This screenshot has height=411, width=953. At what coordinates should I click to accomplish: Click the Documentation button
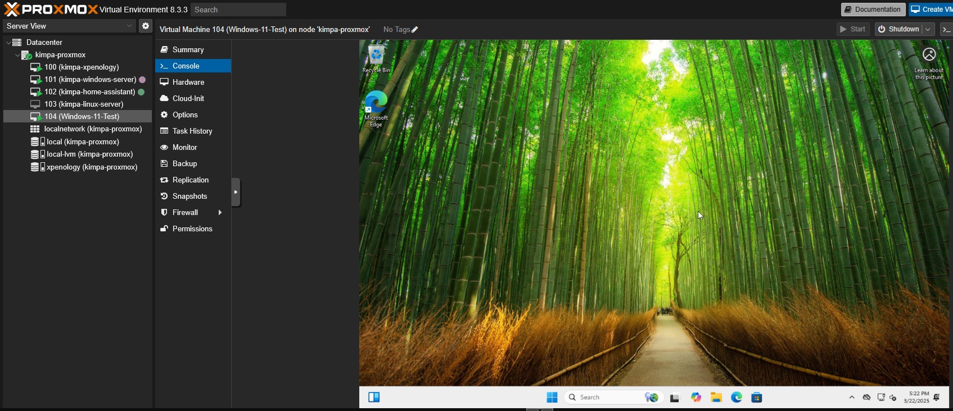pos(873,10)
